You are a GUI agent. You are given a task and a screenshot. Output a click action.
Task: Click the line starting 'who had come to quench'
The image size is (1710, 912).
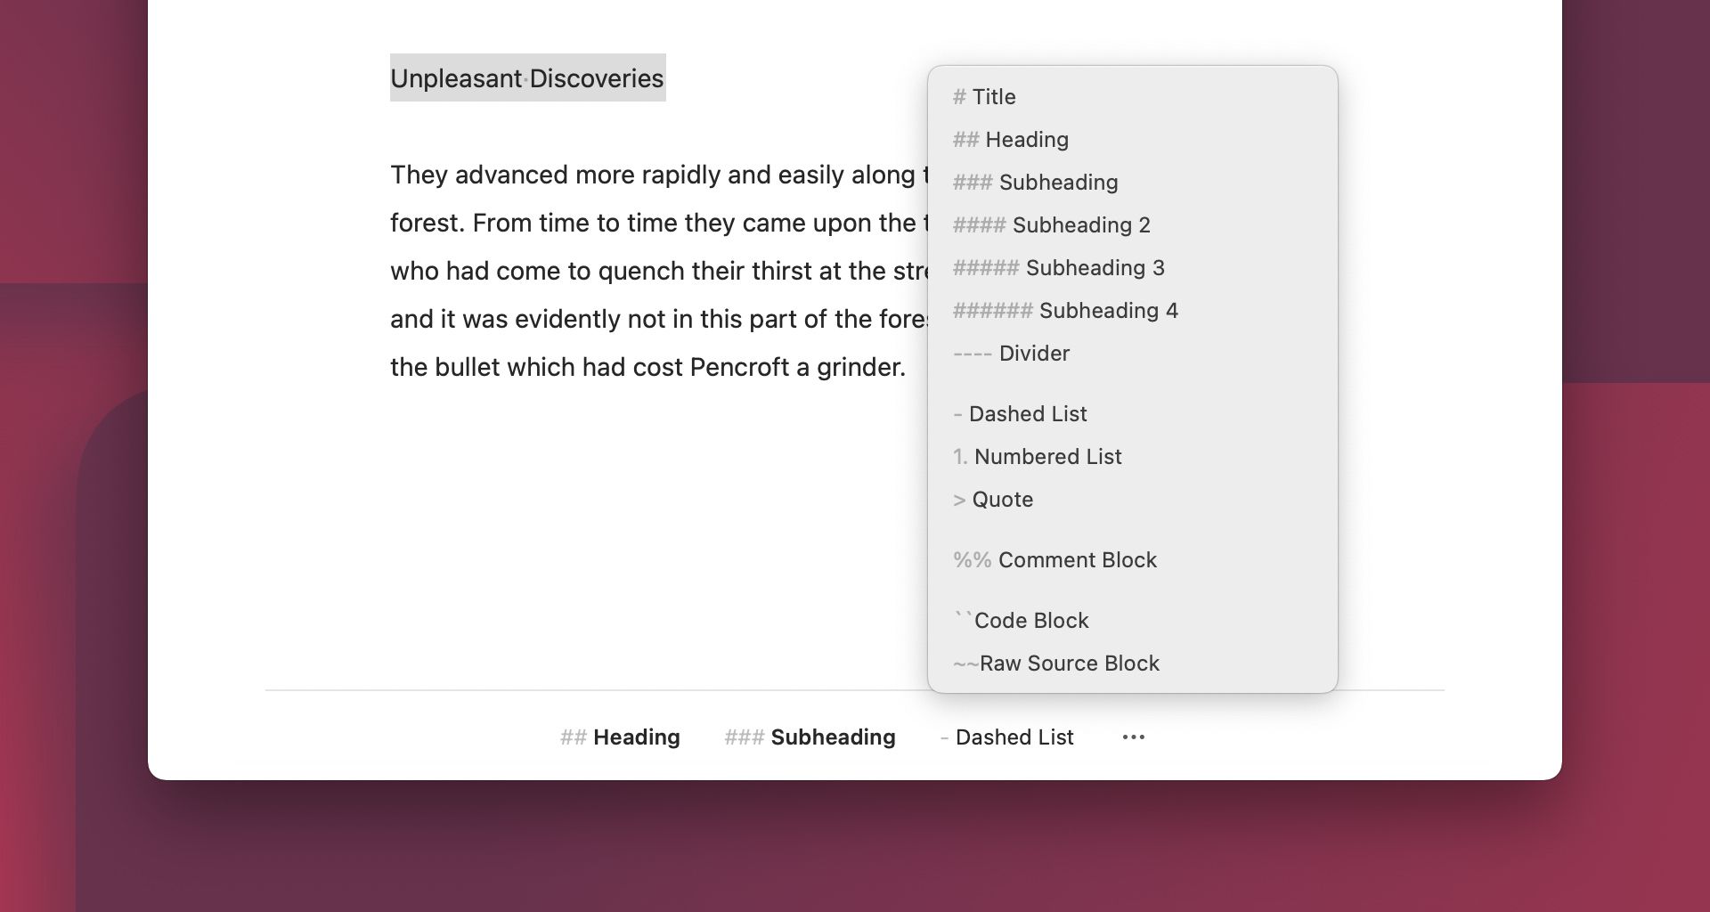click(x=658, y=271)
